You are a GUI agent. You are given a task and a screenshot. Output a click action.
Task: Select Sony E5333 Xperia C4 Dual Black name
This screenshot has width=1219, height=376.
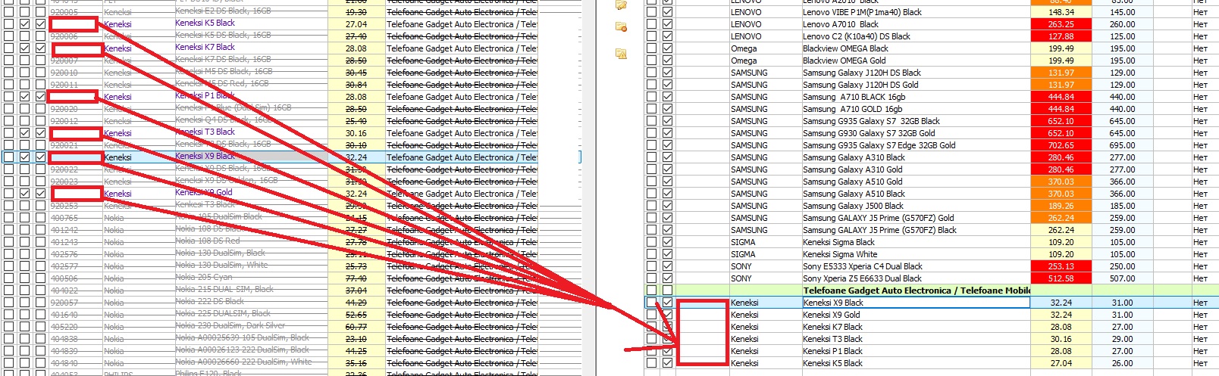coord(863,266)
